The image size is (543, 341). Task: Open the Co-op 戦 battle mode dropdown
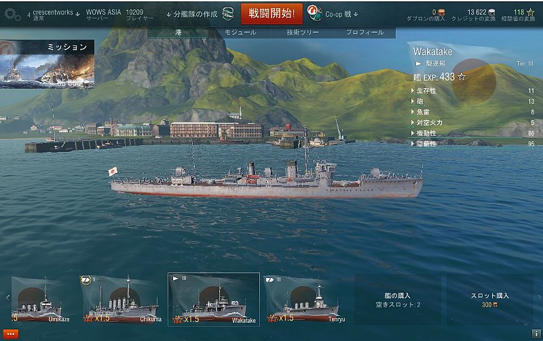[x=341, y=14]
